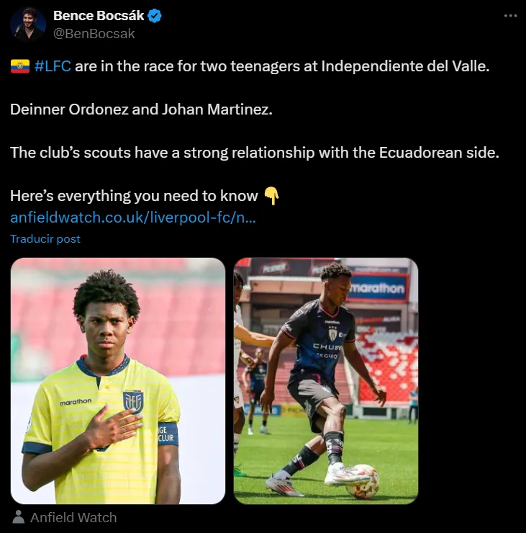Open the anfieldwatch.co.uk article link
526x533 pixels.
coord(133,218)
